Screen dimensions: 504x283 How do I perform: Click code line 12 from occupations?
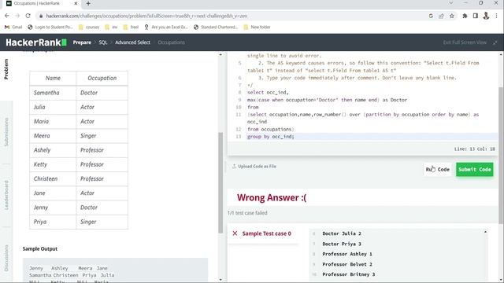click(x=270, y=129)
